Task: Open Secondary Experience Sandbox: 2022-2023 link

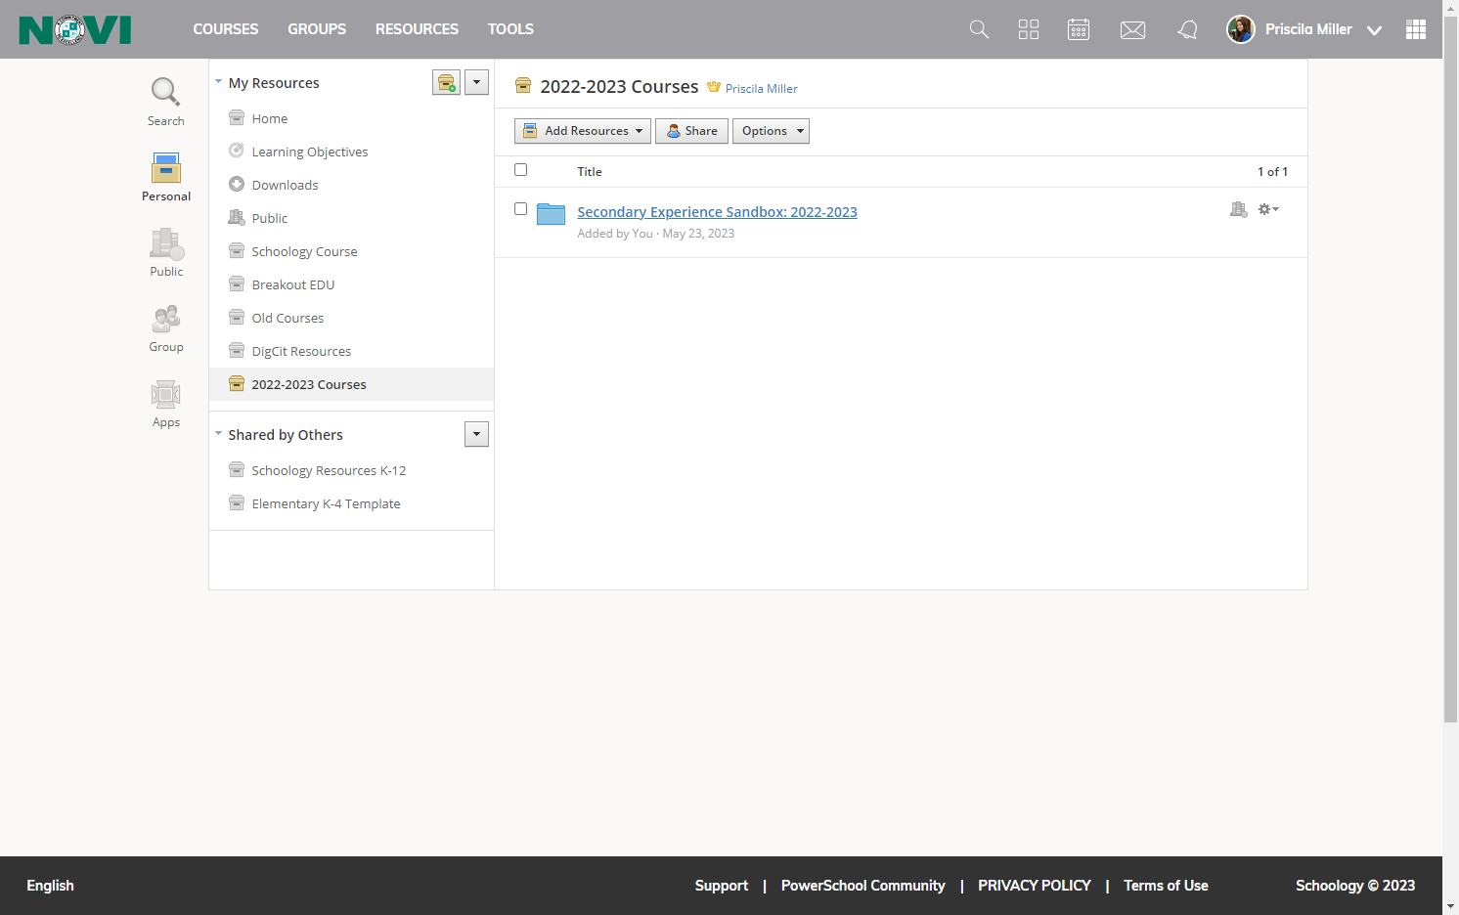Action: (717, 212)
